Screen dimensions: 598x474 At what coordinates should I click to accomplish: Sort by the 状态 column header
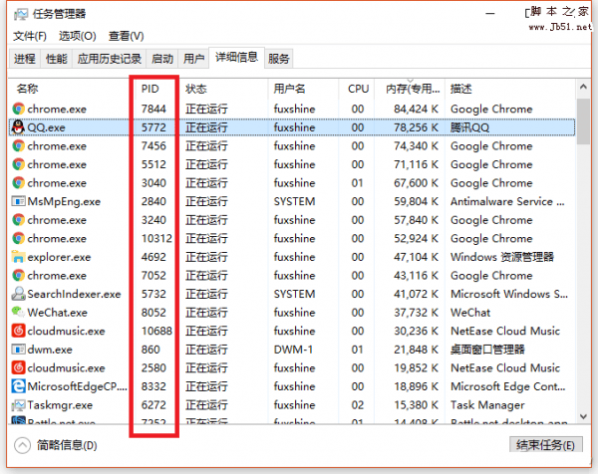(196, 89)
